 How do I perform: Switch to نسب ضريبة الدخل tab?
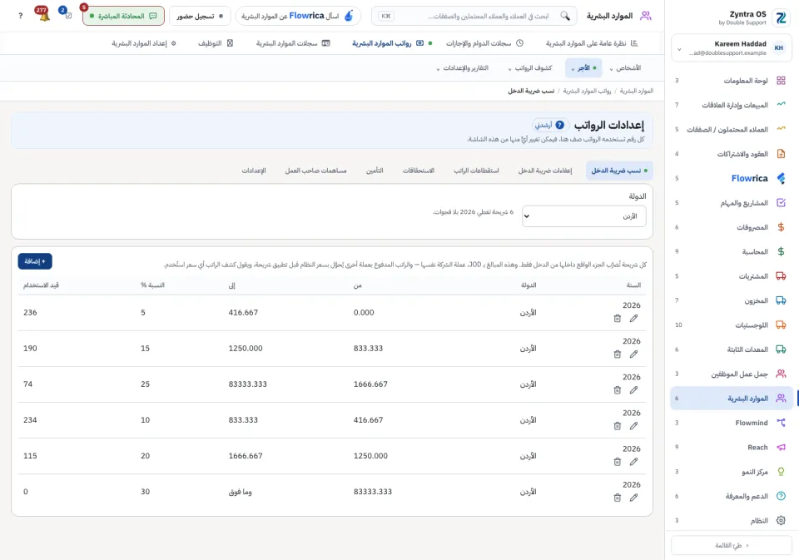coord(619,171)
